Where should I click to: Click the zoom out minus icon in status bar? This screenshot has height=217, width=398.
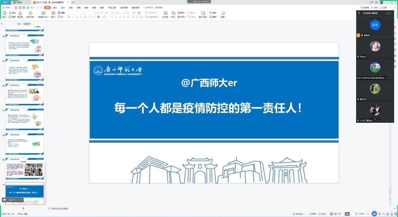tap(368, 214)
